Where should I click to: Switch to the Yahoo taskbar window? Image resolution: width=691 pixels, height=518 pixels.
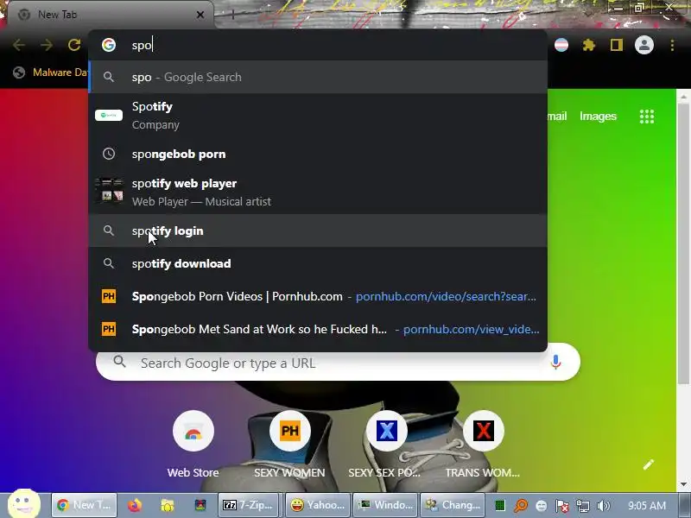[x=318, y=505]
